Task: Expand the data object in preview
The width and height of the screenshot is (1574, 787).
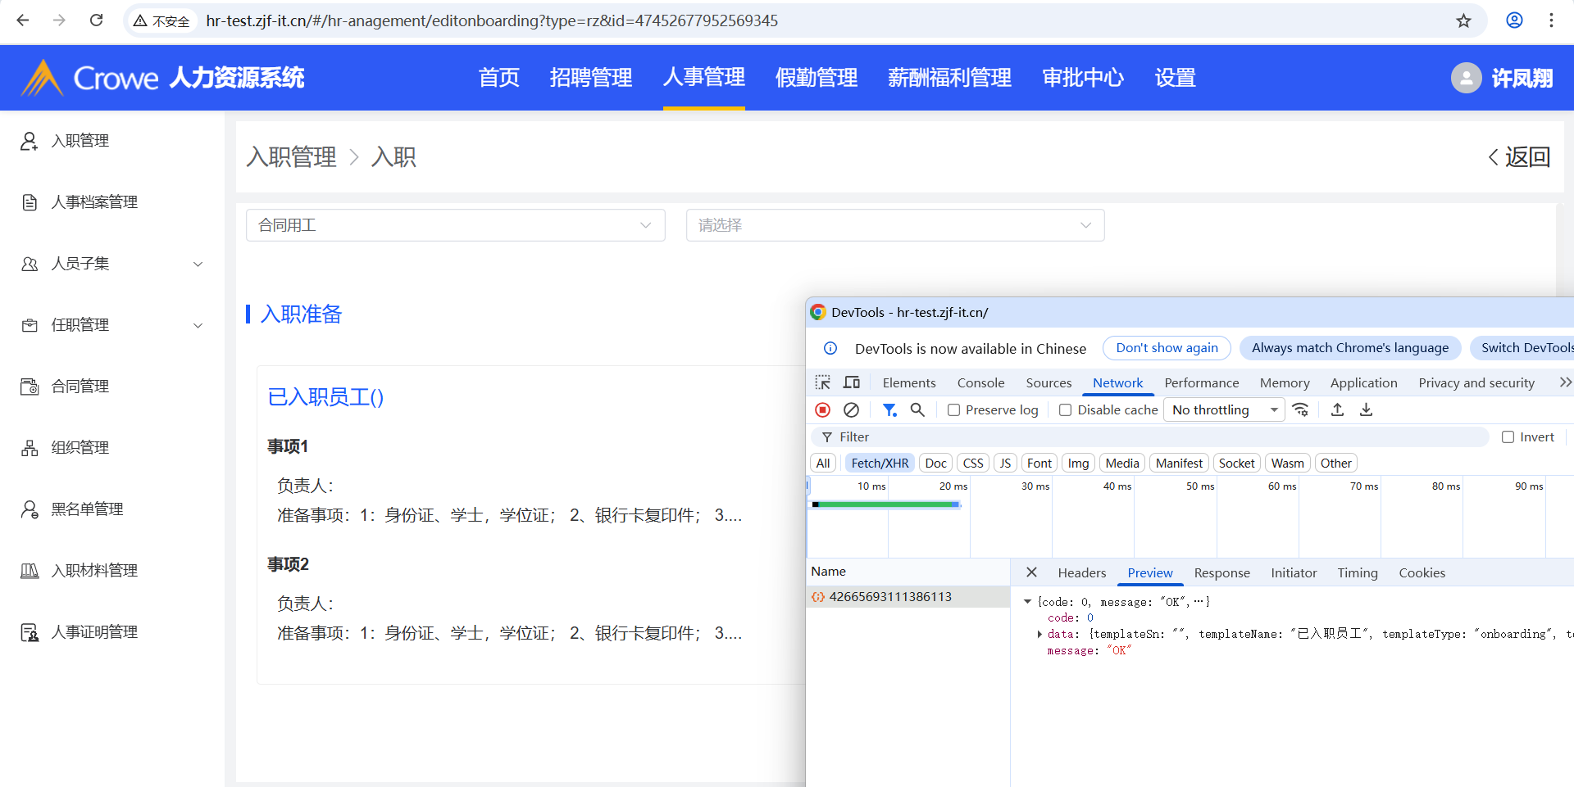Action: pos(1039,634)
